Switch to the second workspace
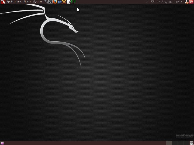Screen dimensions: 194x145 pos(175,143)
